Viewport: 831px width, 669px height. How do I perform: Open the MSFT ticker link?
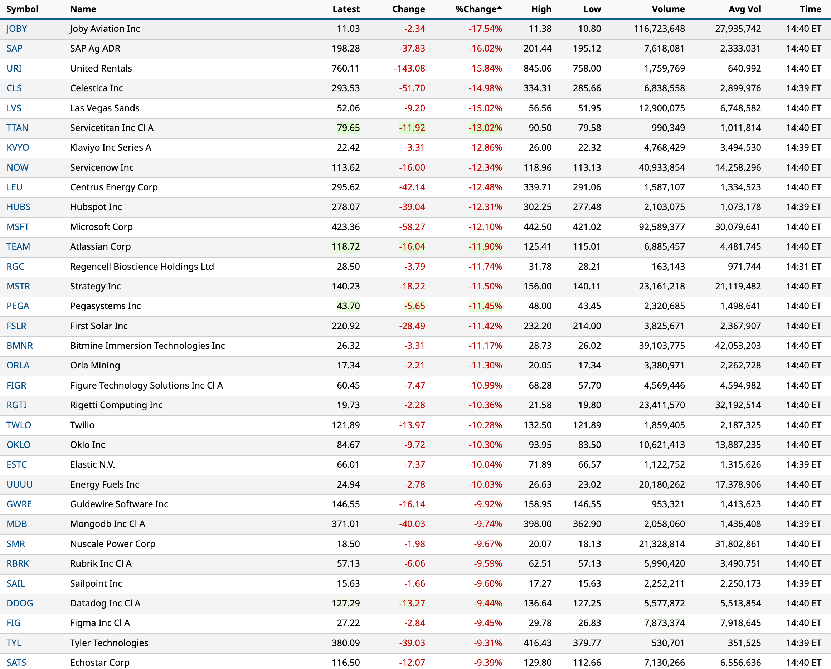coord(18,227)
